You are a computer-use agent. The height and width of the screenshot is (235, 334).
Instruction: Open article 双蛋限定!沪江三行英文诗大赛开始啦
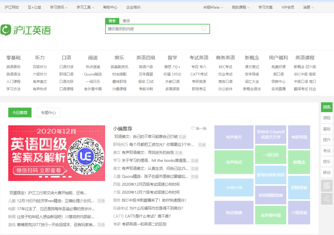pos(48,193)
